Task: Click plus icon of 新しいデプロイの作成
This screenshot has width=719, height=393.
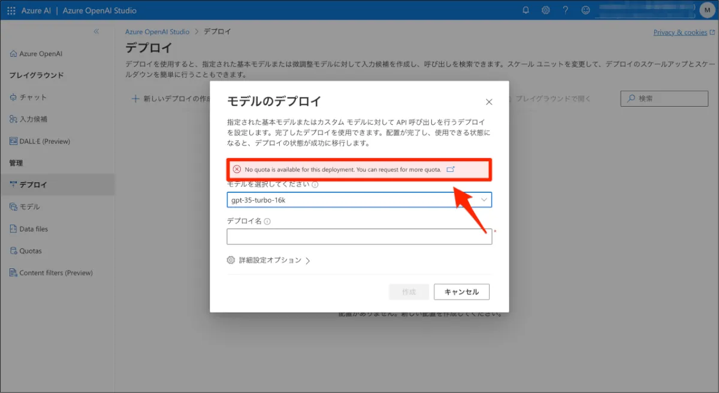Action: 135,99
